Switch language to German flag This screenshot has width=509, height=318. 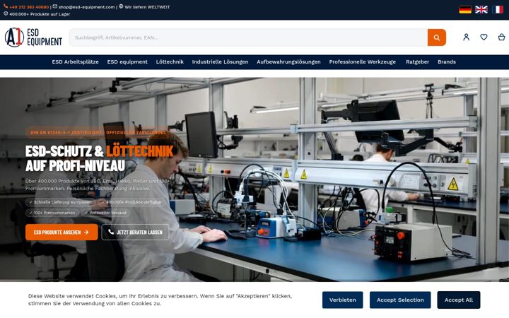[465, 10]
